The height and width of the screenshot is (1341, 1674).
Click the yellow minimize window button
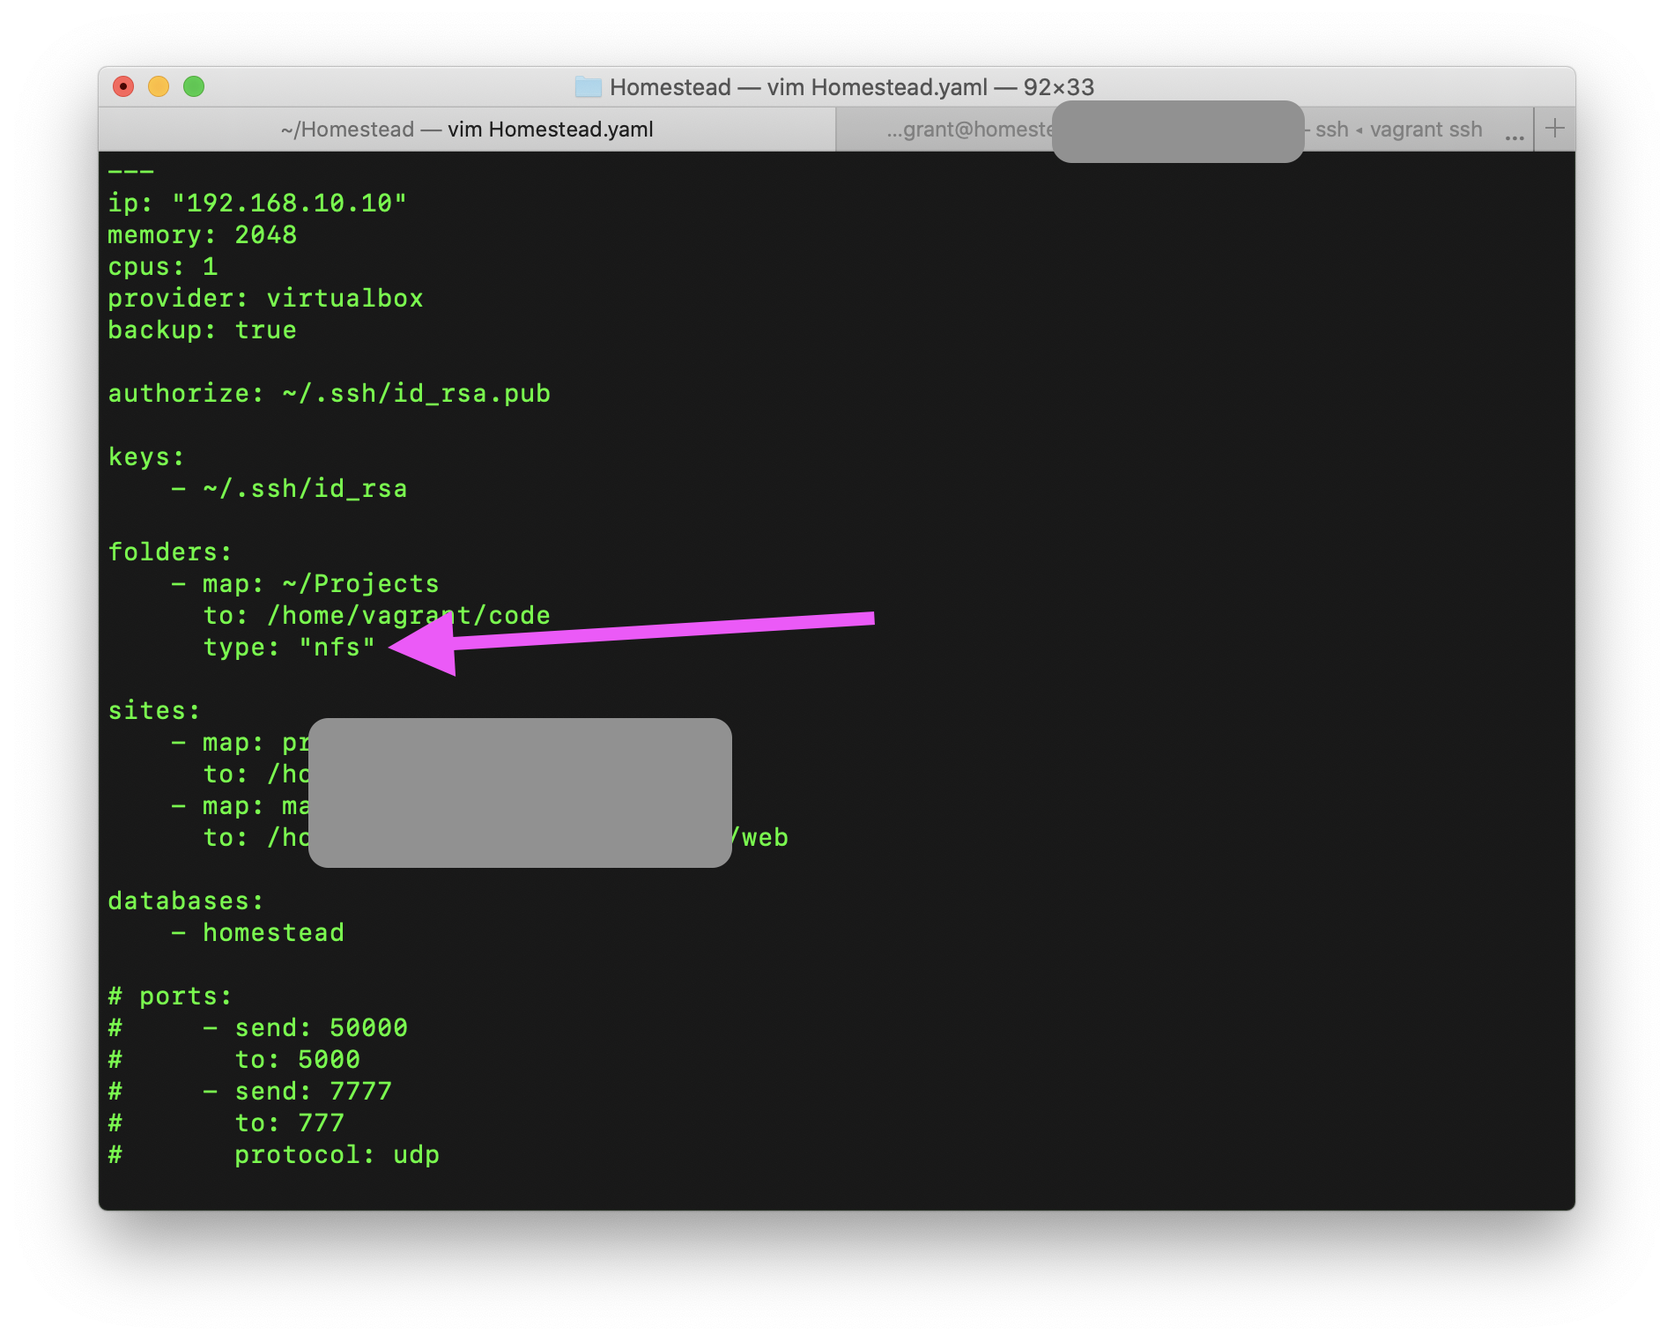(x=159, y=86)
